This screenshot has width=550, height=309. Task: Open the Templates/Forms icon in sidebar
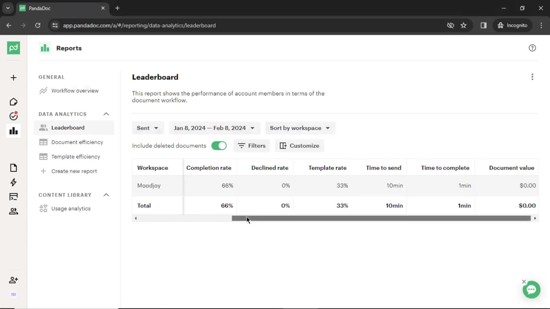click(x=13, y=197)
